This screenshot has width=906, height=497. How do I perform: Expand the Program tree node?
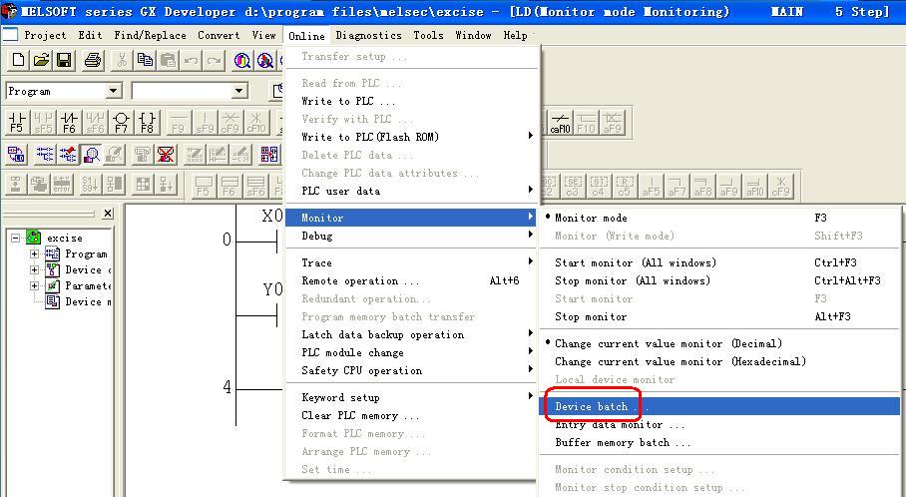[34, 254]
